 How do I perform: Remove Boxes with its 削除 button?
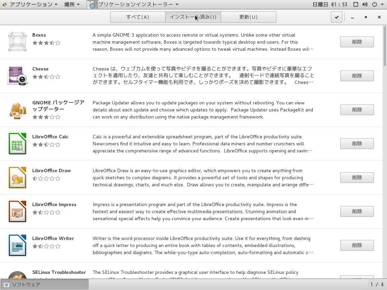[x=357, y=42]
